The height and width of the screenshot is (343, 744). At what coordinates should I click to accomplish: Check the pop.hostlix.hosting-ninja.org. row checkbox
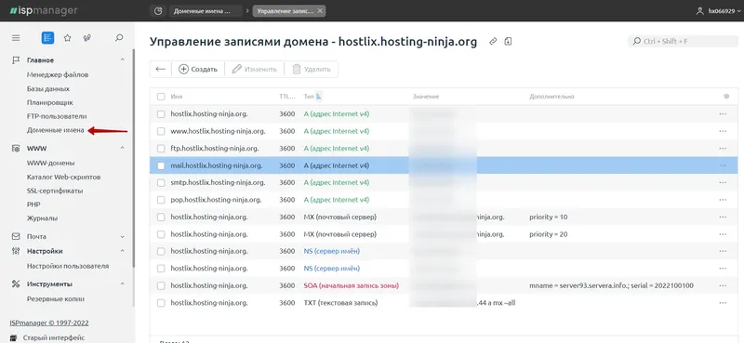coord(161,200)
